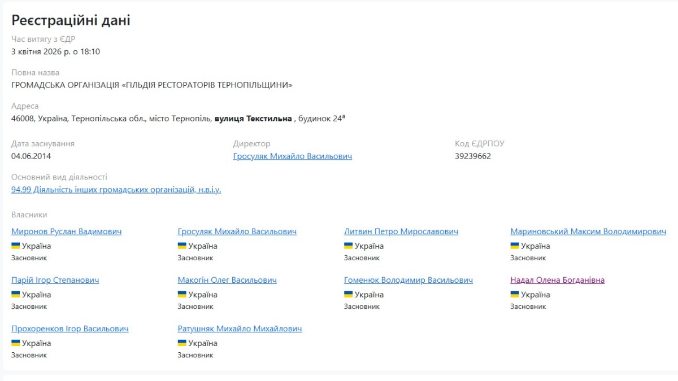View Гоменюк Володимир Васильович details

(408, 280)
